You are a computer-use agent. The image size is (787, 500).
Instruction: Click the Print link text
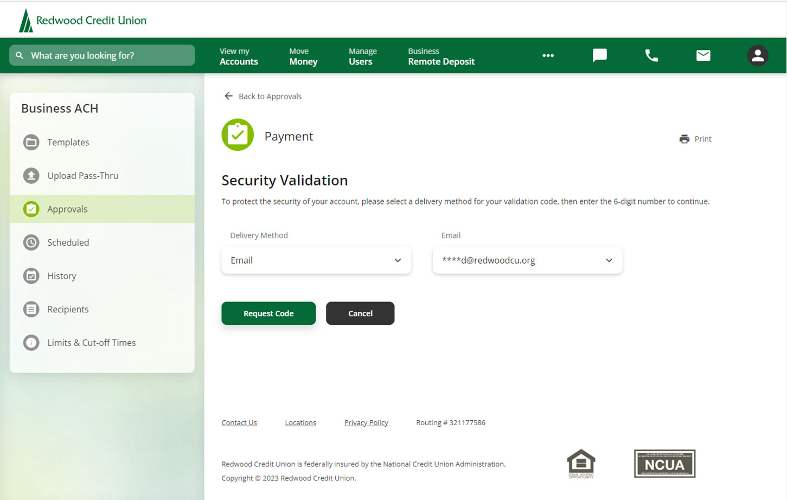coord(703,139)
